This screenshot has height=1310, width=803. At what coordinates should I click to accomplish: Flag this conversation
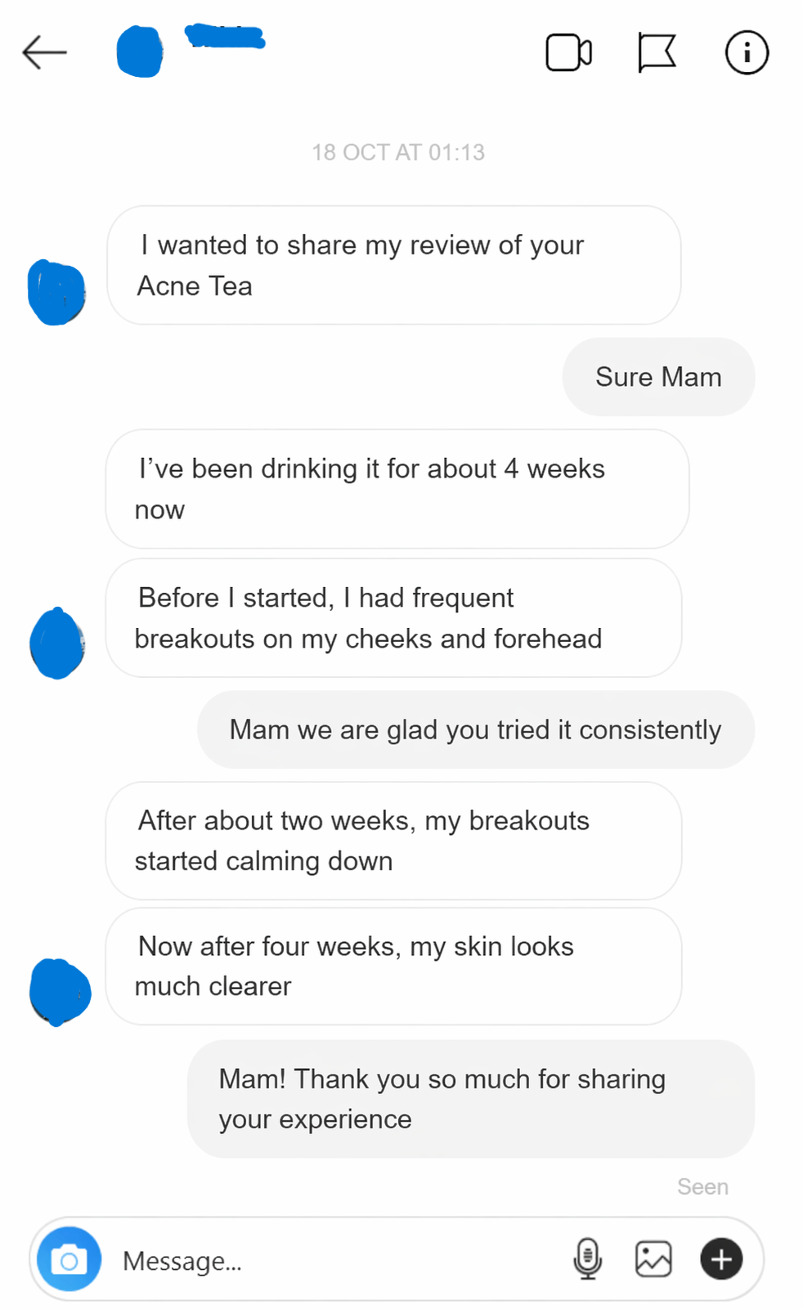[x=656, y=52]
